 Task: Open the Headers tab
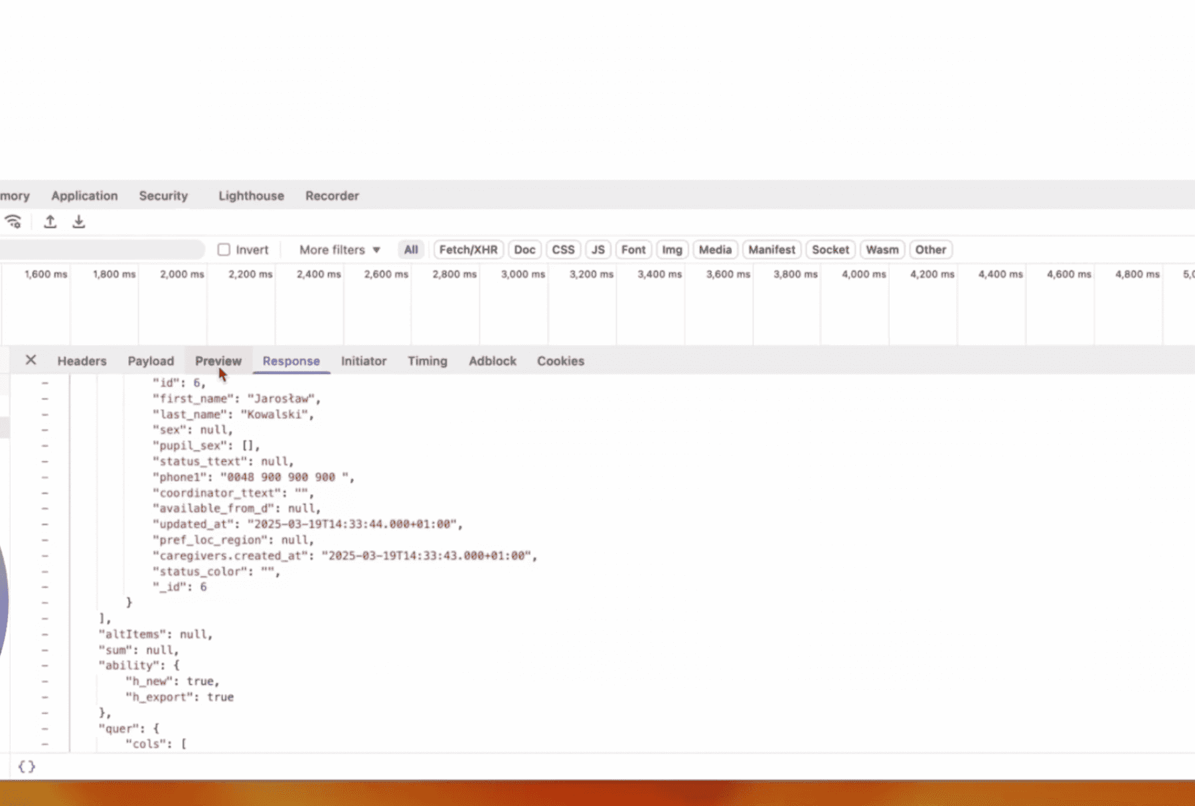82,361
